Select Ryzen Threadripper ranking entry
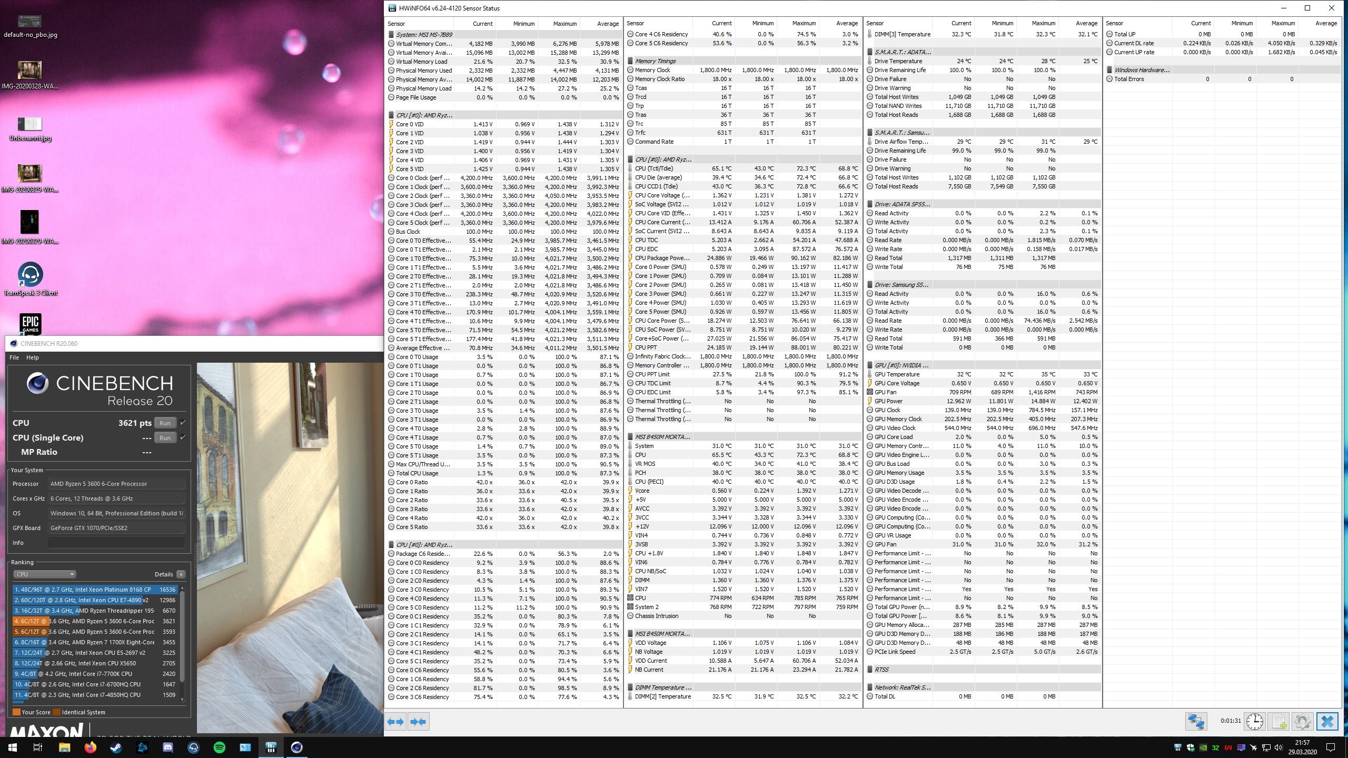Viewport: 1348px width, 758px height. tap(95, 611)
